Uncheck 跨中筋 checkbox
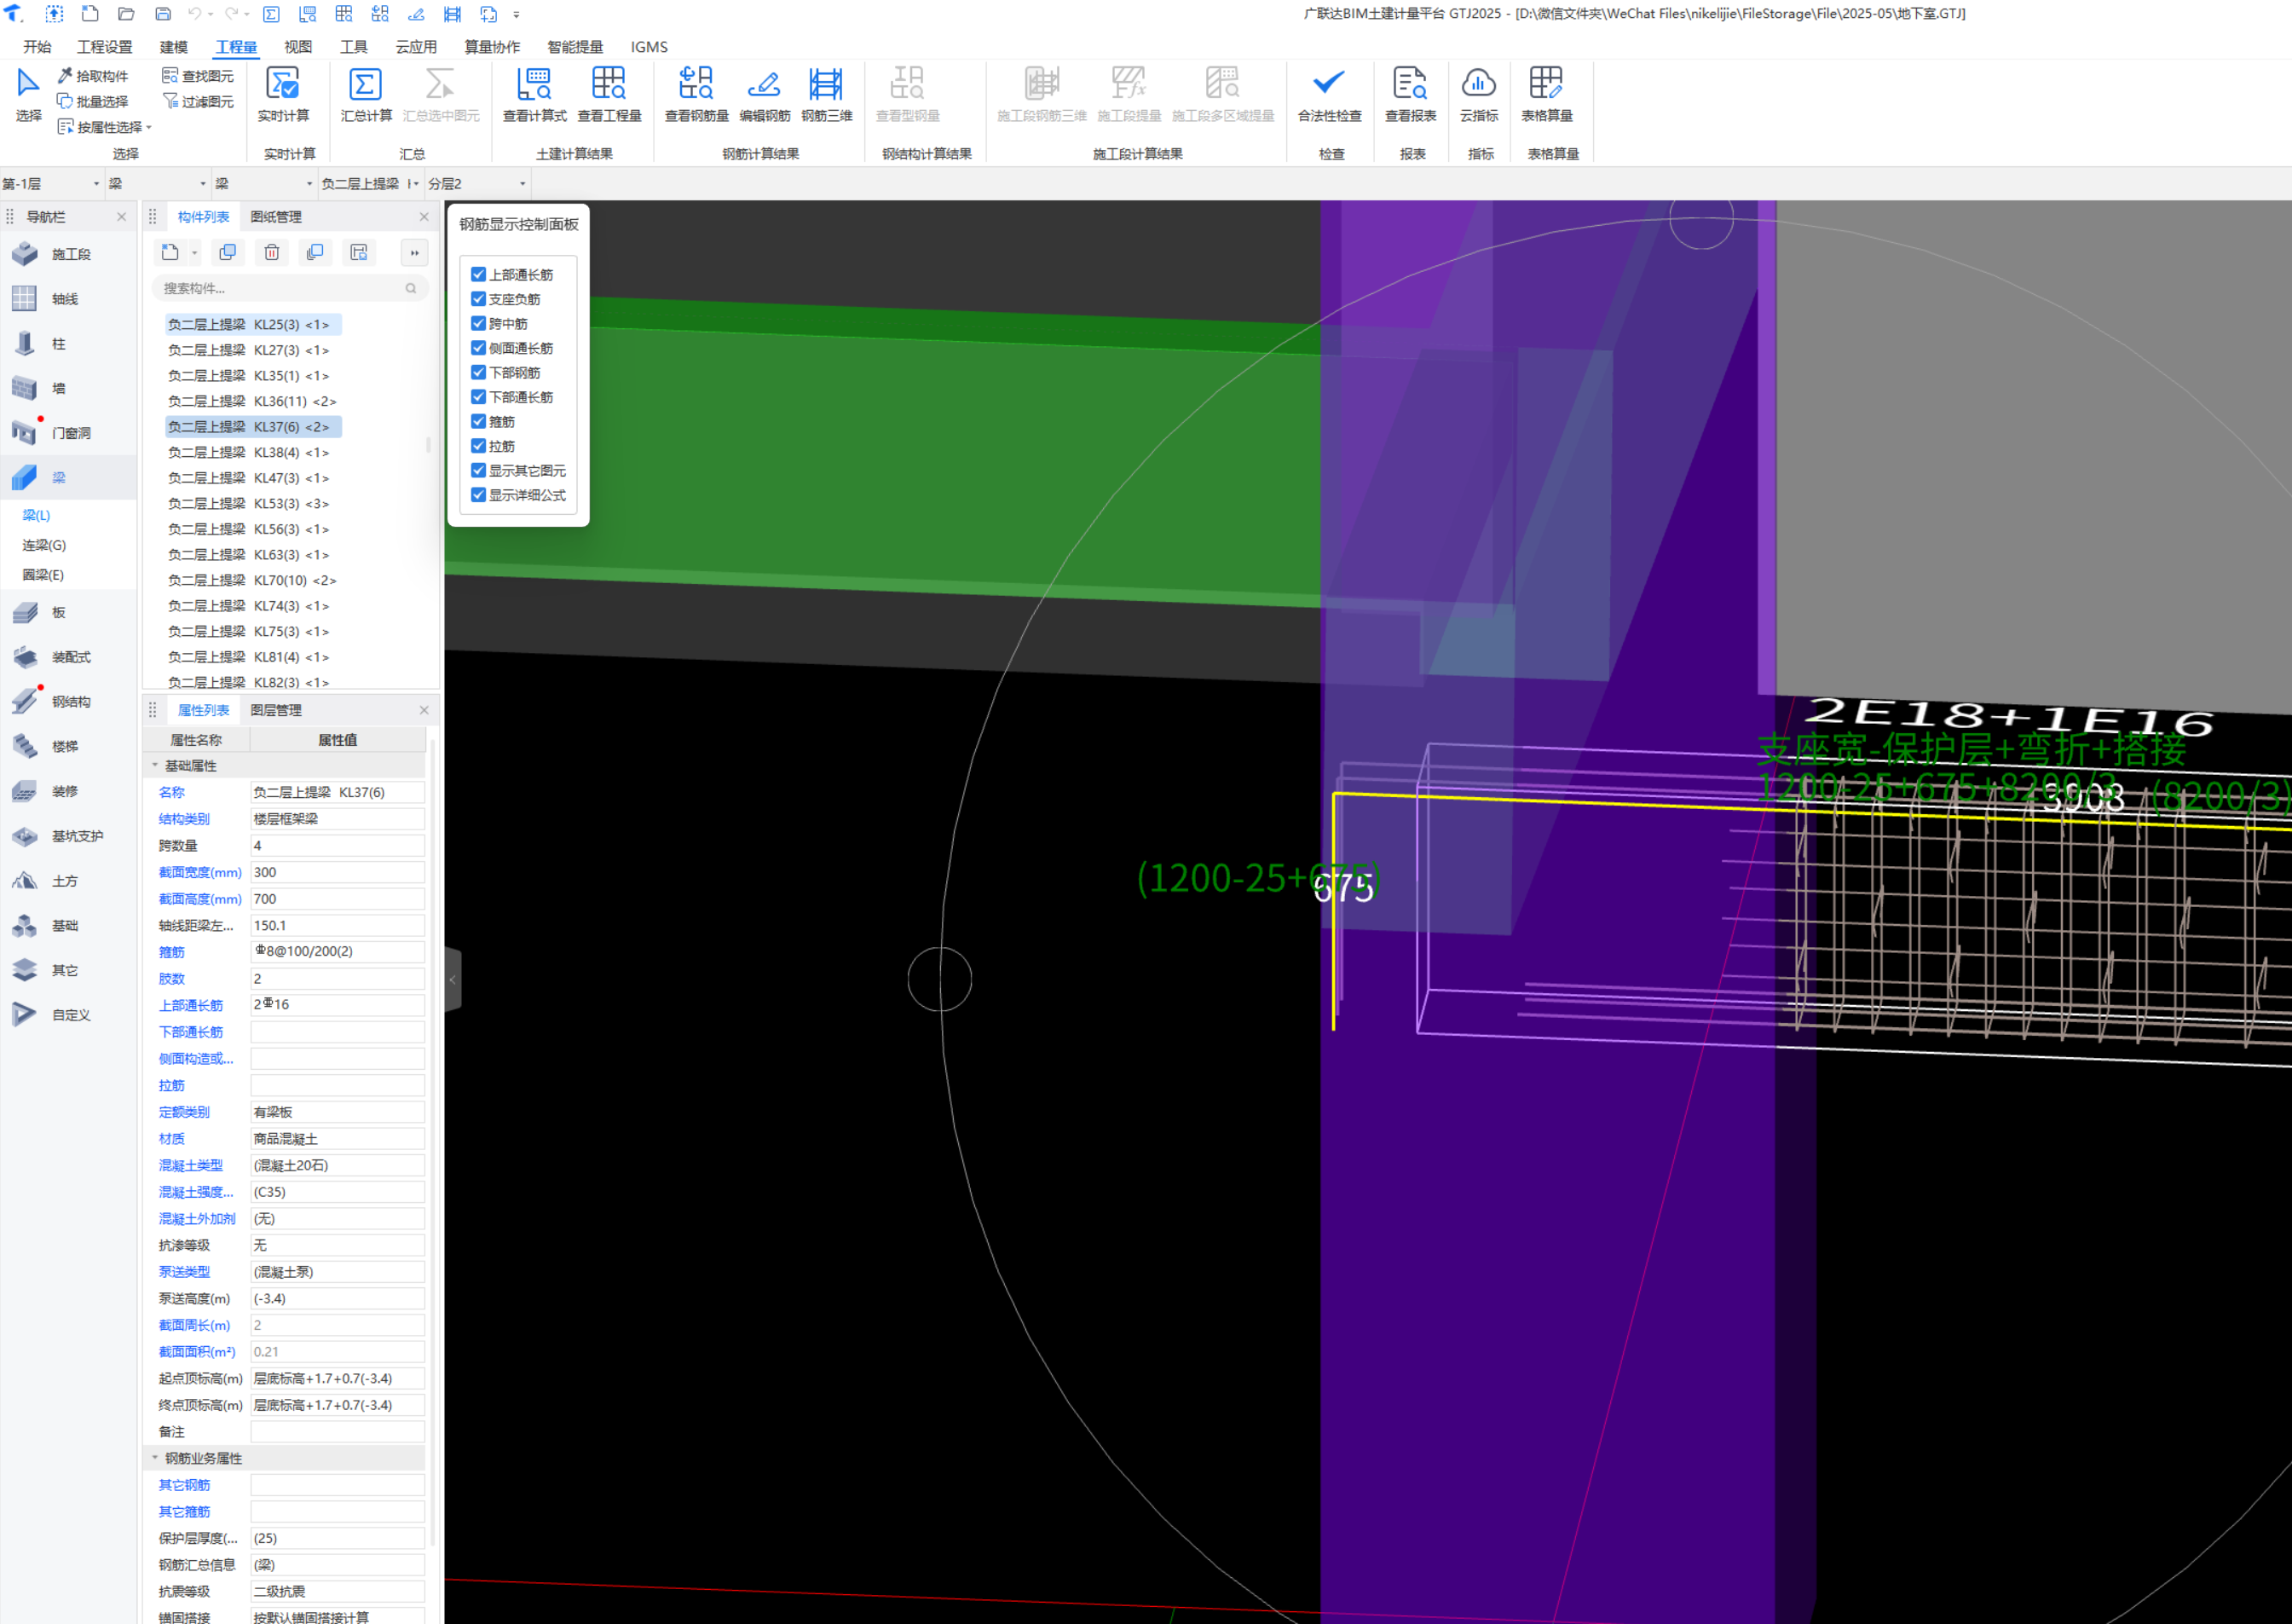Screen dimensions: 2292x1624 click(x=479, y=323)
